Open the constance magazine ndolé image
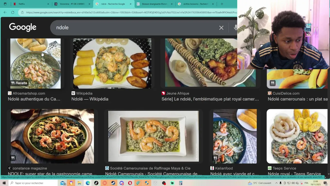The width and height of the screenshot is (330, 186). tap(52, 136)
